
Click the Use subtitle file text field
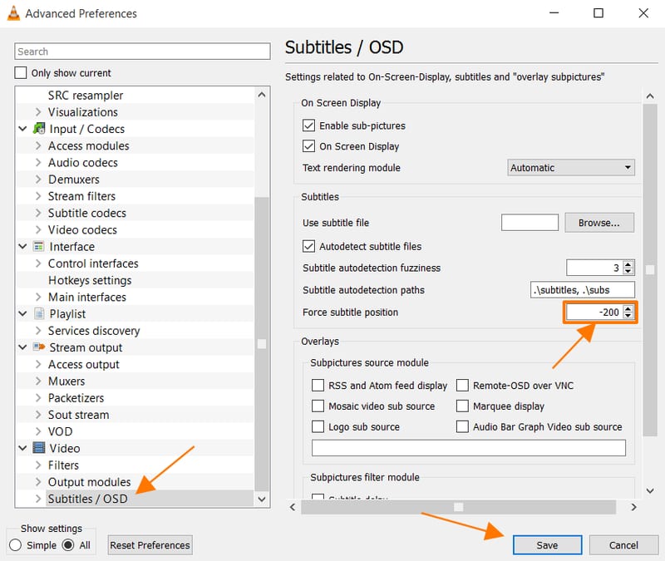point(530,222)
